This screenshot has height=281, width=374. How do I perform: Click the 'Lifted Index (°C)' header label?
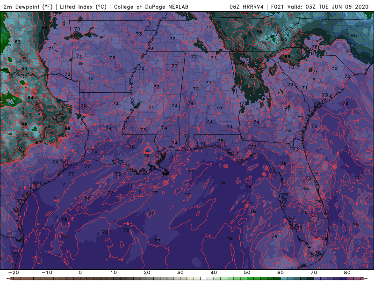click(83, 7)
